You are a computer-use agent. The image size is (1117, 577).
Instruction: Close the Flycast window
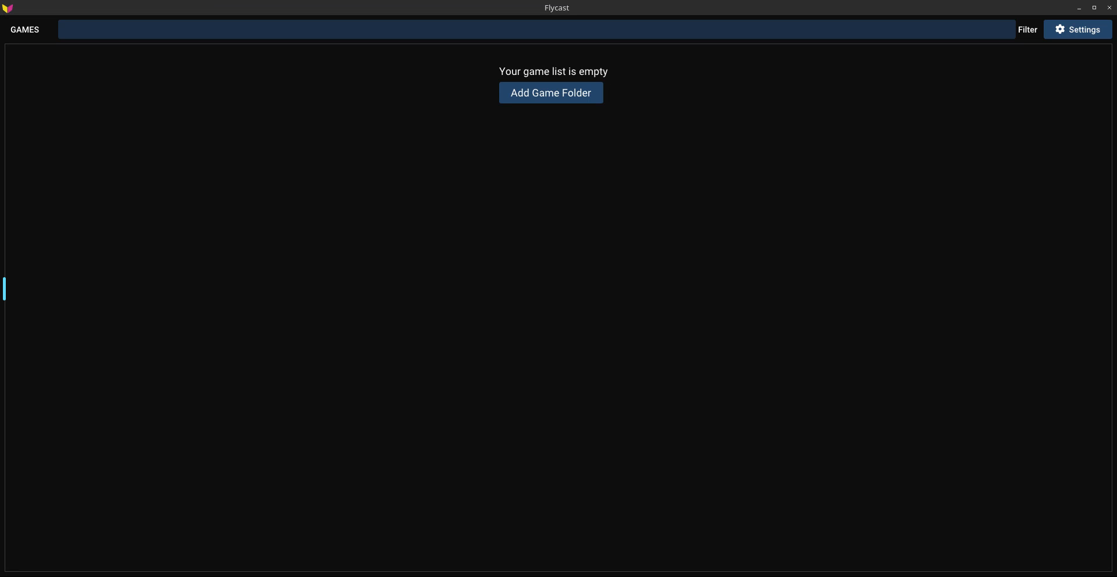1109,8
